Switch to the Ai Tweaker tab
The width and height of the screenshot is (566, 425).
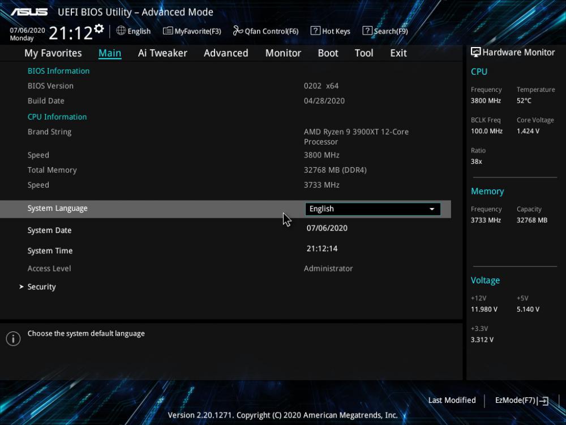pos(162,53)
